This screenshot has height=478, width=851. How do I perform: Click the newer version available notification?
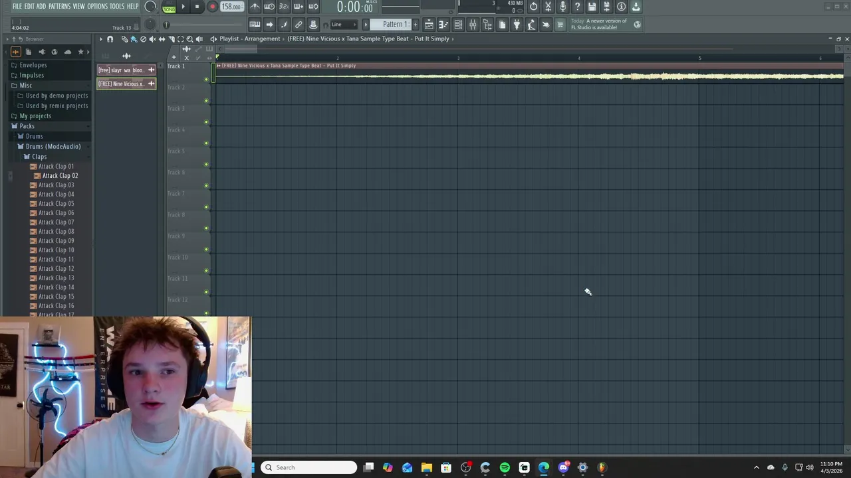(x=598, y=24)
